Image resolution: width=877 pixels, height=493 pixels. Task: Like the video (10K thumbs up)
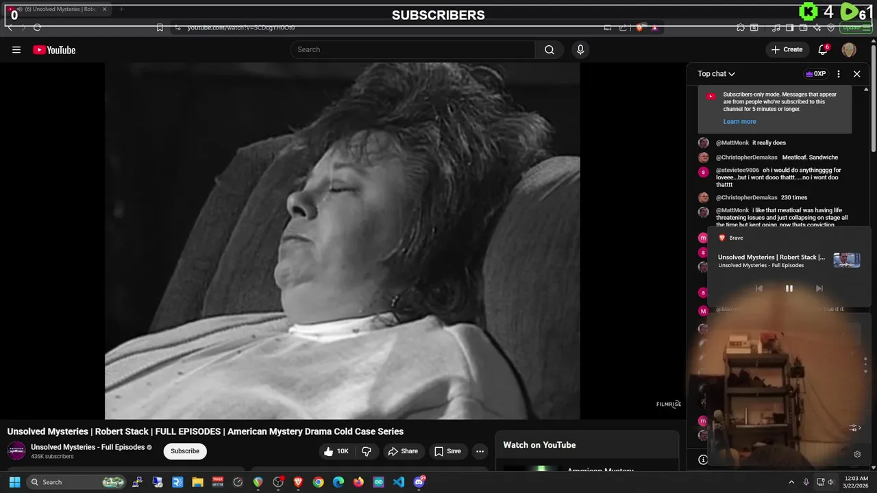pyautogui.click(x=336, y=451)
